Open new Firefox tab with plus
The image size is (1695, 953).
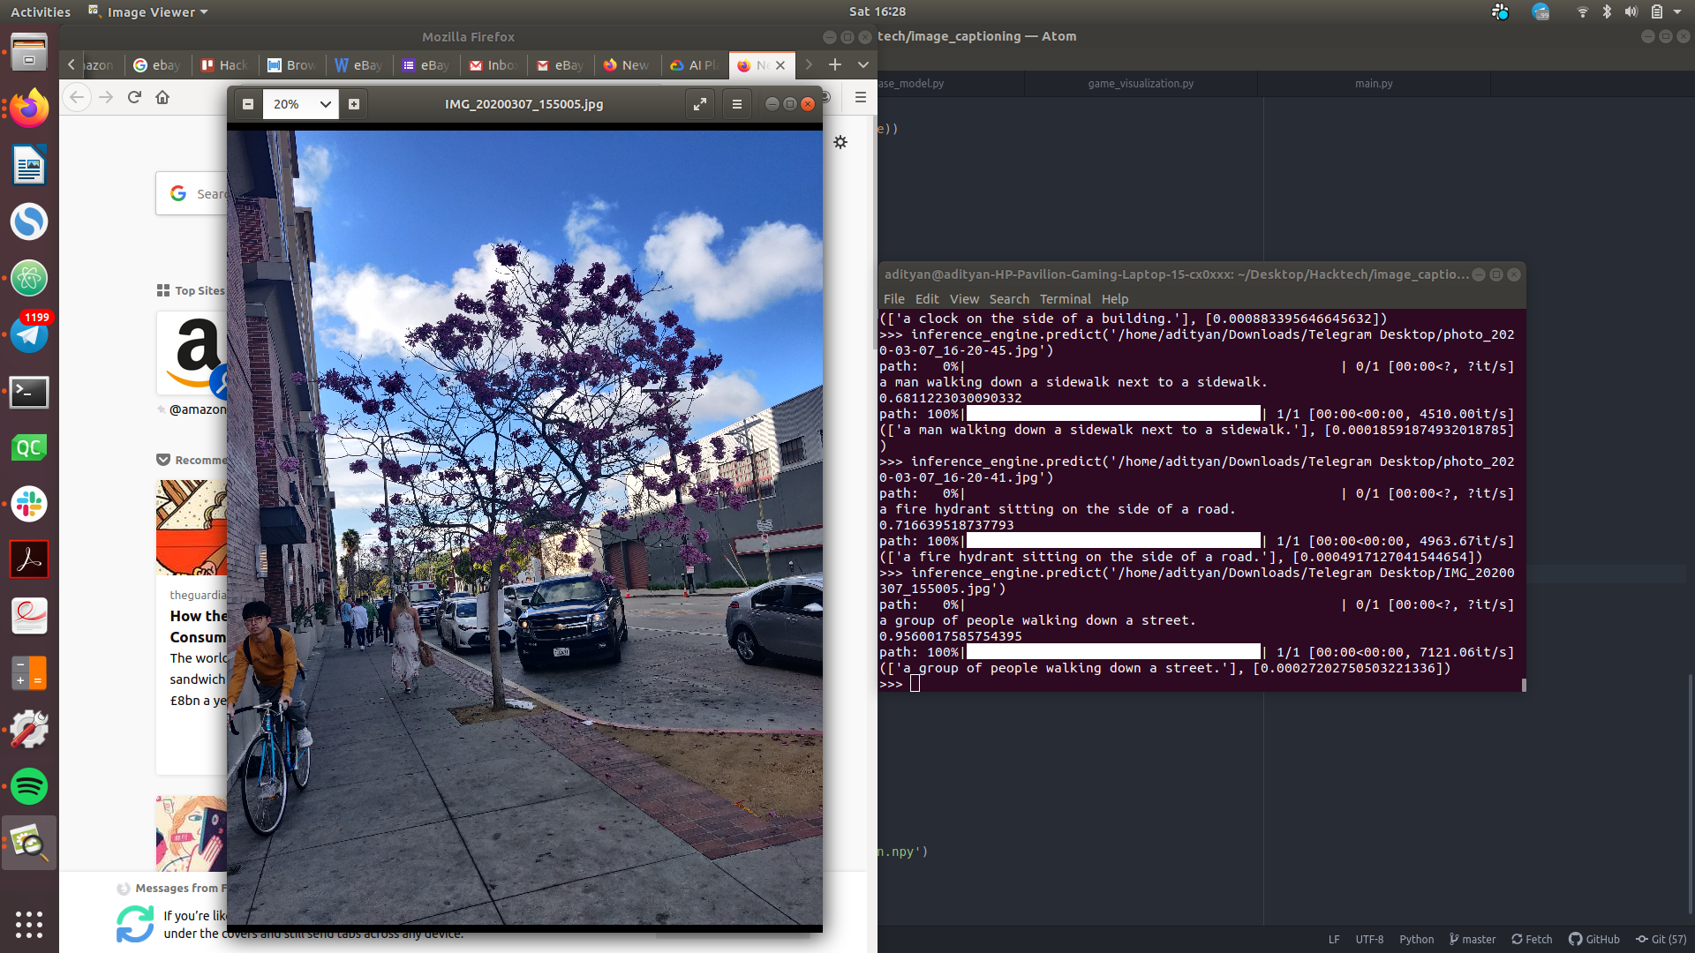point(835,64)
